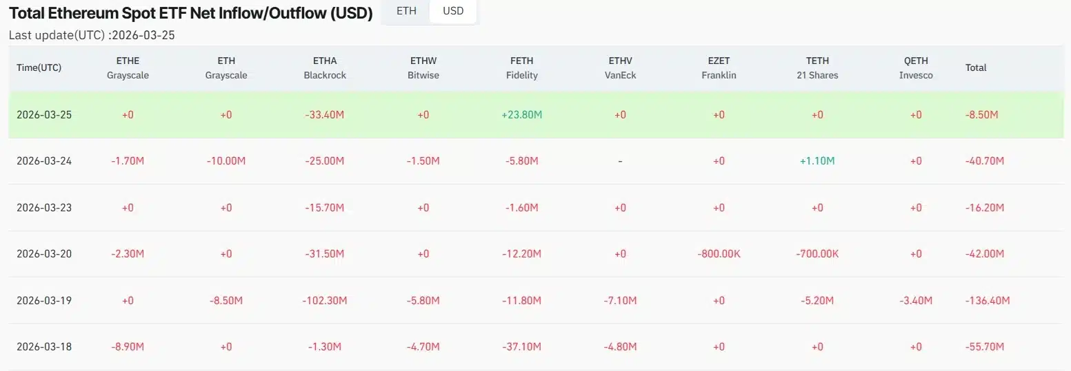This screenshot has height=371, width=1071.
Task: Select the ETHV VanEck column header
Action: [x=620, y=67]
